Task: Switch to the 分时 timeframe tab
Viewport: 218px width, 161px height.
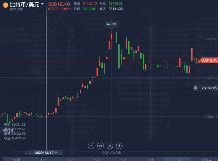Action: coord(16,160)
